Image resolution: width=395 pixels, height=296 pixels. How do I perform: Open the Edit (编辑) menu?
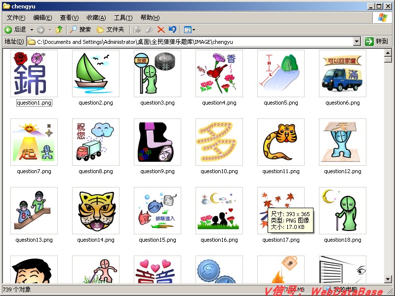(x=42, y=18)
